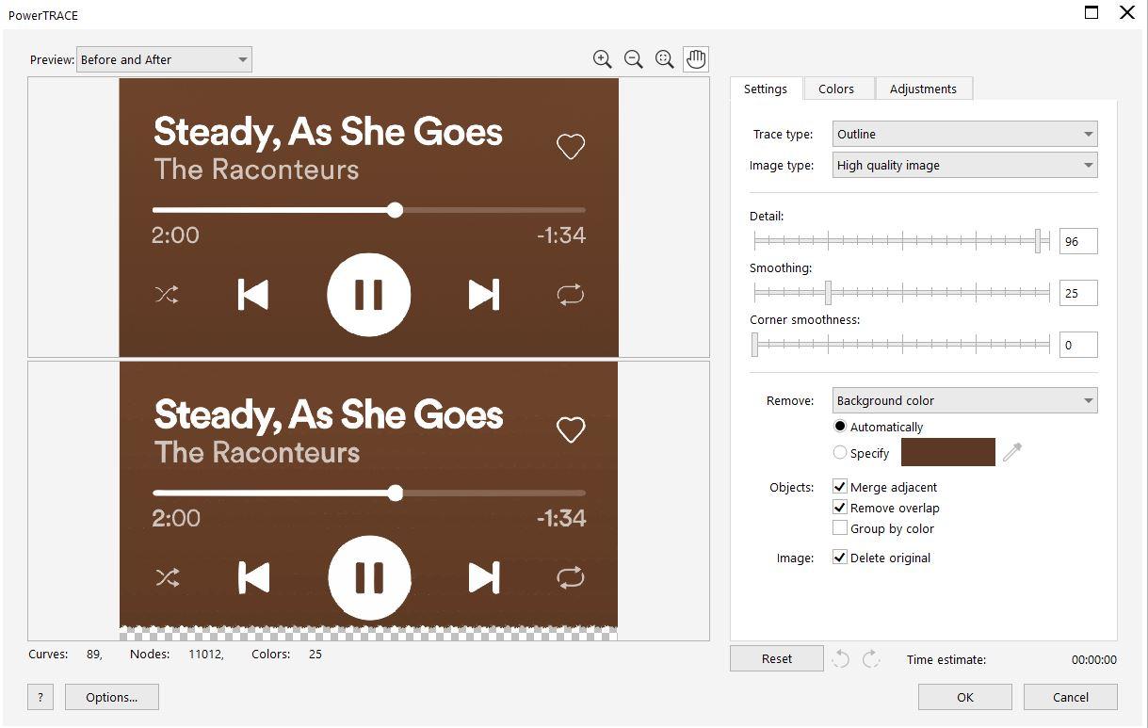This screenshot has width=1148, height=728.
Task: Click previous track icon in the bottom preview
Action: tap(252, 577)
